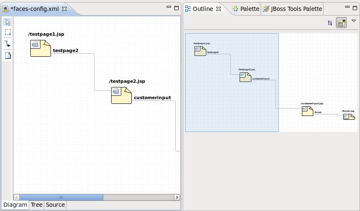Viewport: 360px width, 211px height.
Task: Switch to the Tree tab
Action: click(37, 205)
